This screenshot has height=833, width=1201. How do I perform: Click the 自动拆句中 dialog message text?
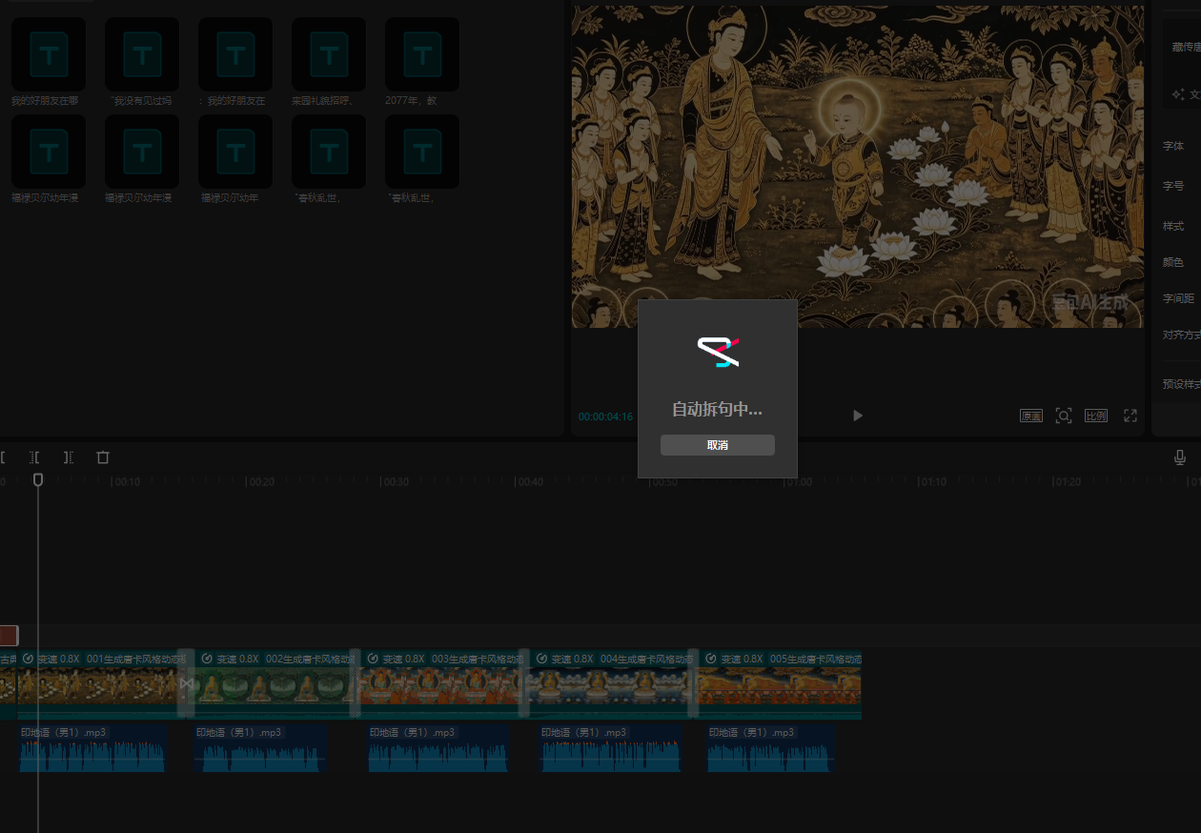tap(717, 409)
